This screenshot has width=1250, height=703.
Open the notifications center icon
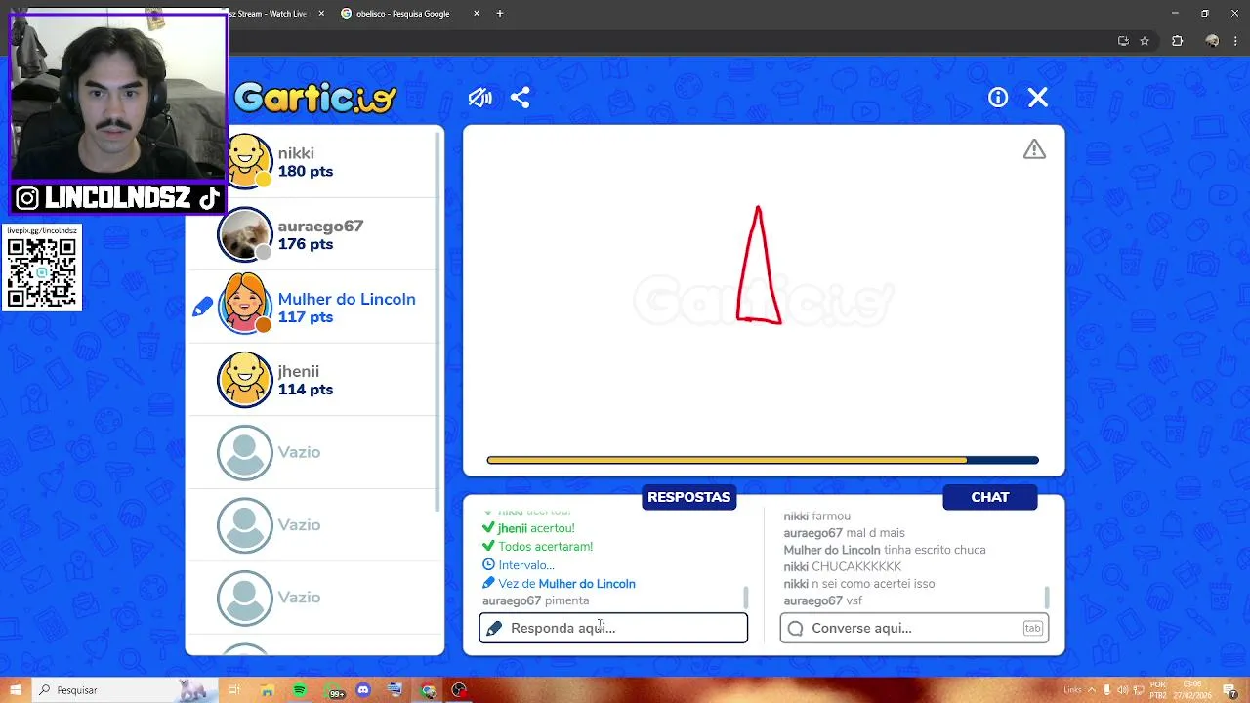(x=1229, y=690)
